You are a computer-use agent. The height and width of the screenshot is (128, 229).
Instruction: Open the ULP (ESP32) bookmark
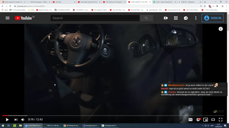(x=81, y=10)
